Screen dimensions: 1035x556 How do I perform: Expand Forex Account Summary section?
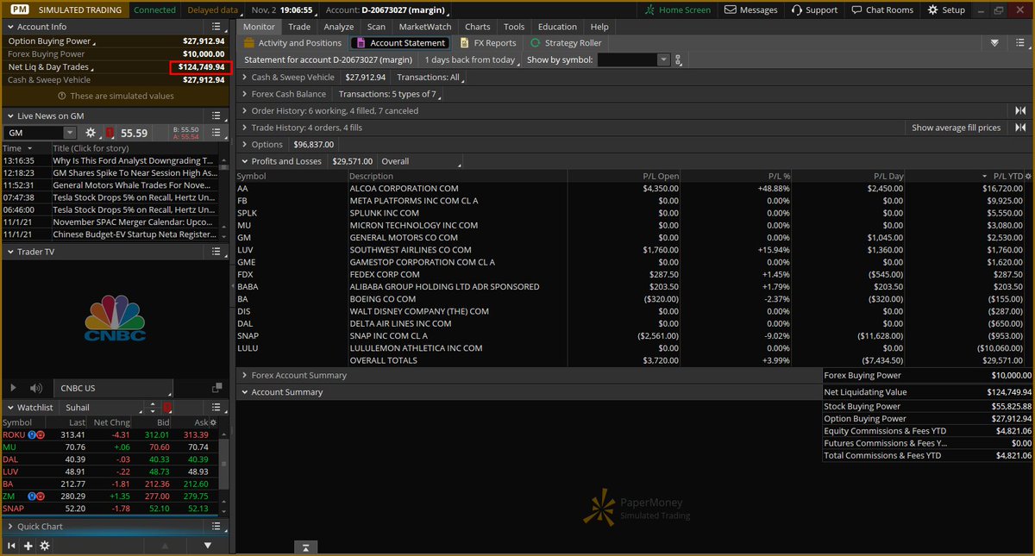[x=244, y=375]
